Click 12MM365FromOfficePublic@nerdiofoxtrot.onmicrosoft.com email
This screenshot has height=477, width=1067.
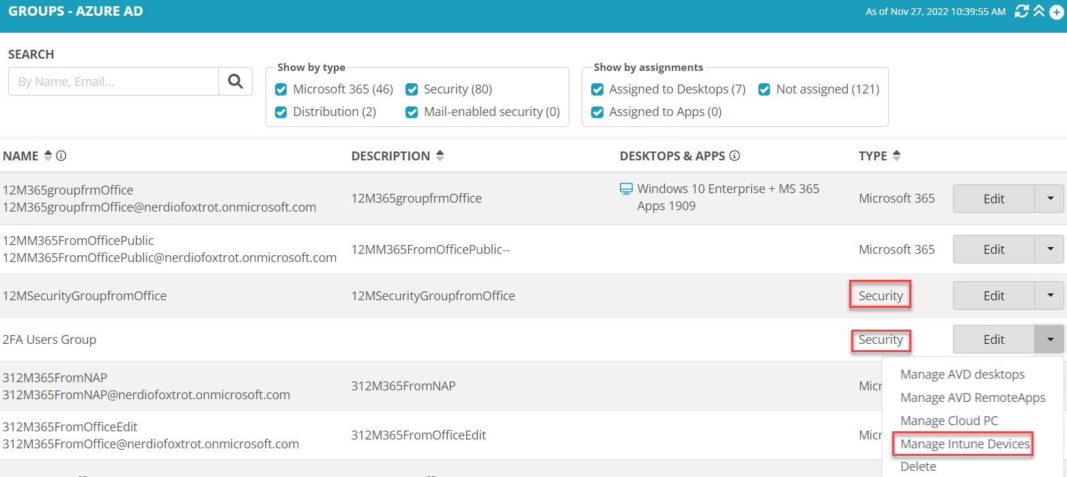click(170, 257)
